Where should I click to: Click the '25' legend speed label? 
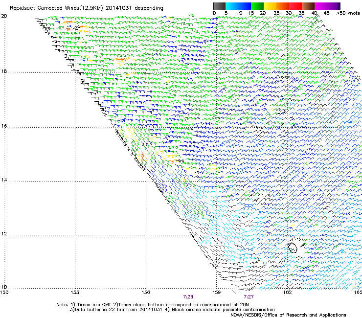point(276,13)
